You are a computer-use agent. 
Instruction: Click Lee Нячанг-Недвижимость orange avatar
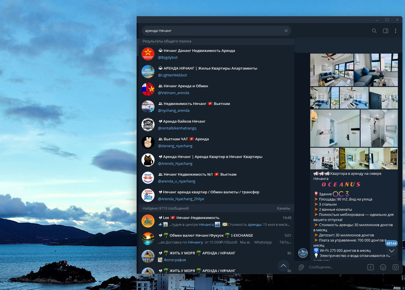click(x=148, y=221)
